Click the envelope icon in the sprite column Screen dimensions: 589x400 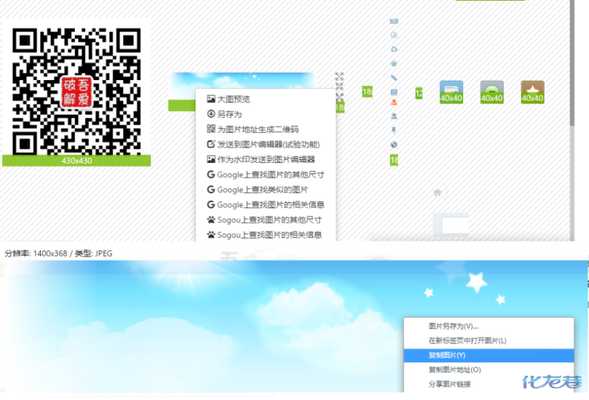click(x=393, y=21)
